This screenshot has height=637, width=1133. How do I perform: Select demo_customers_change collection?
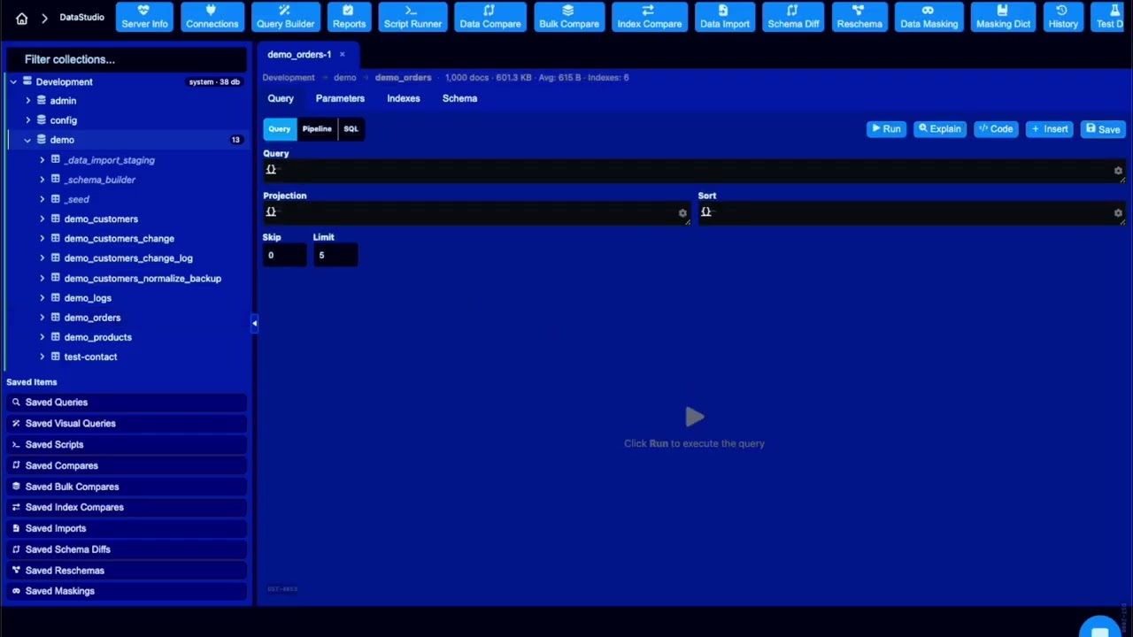pos(119,239)
